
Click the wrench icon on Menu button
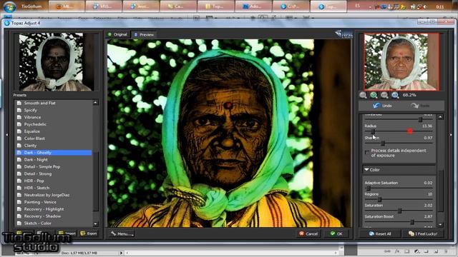click(x=114, y=233)
